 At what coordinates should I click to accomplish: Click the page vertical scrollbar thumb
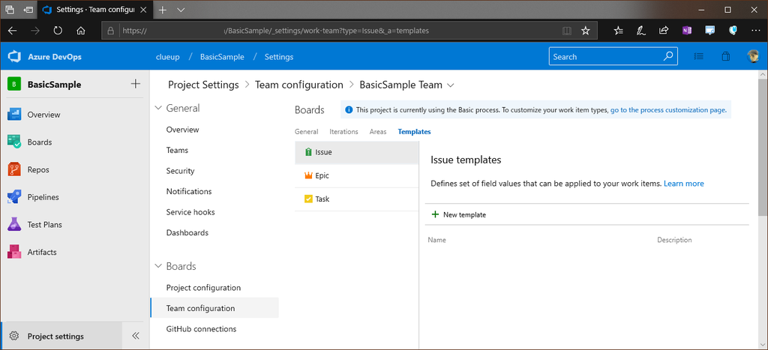coord(763,147)
